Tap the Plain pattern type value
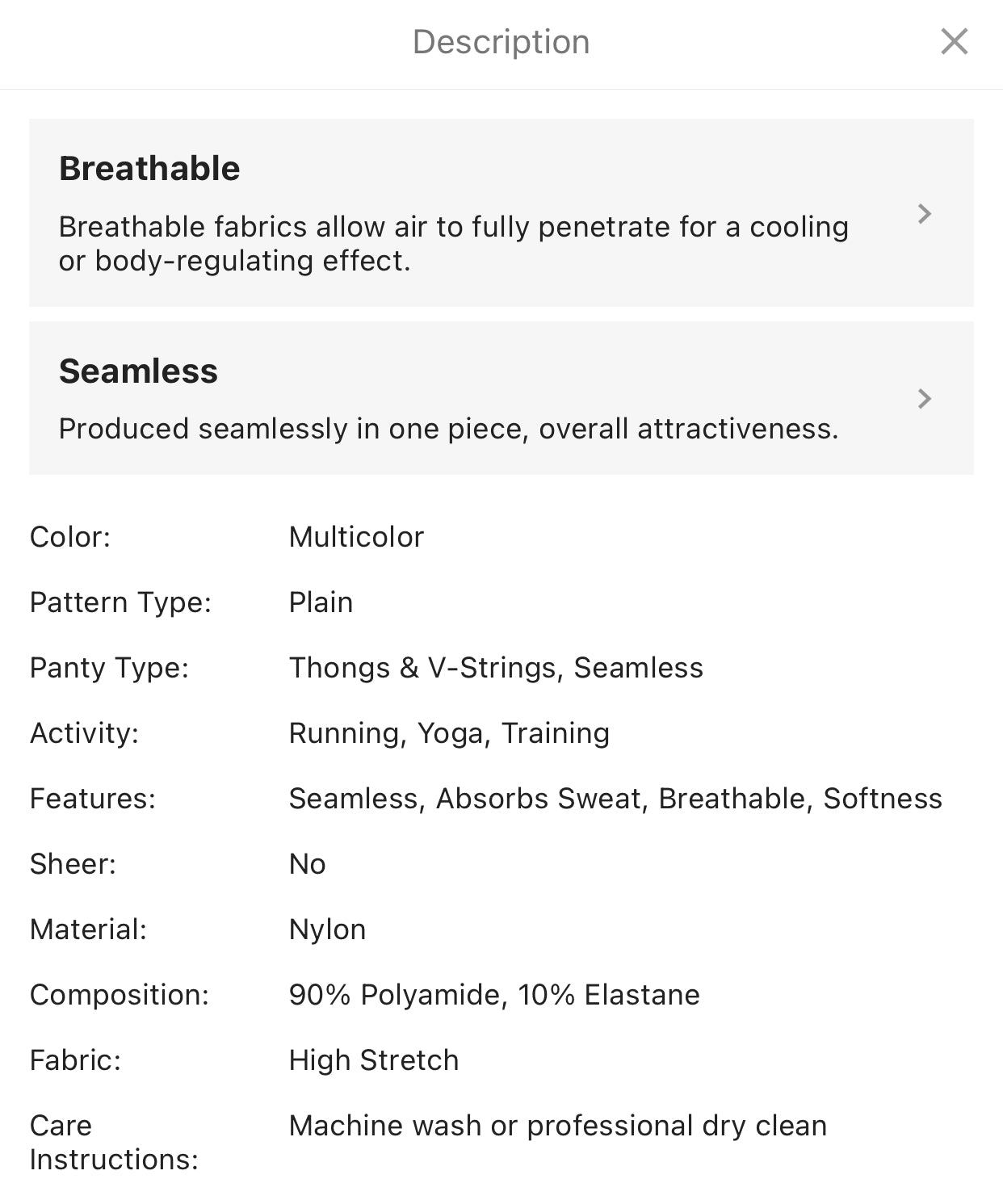 point(321,602)
